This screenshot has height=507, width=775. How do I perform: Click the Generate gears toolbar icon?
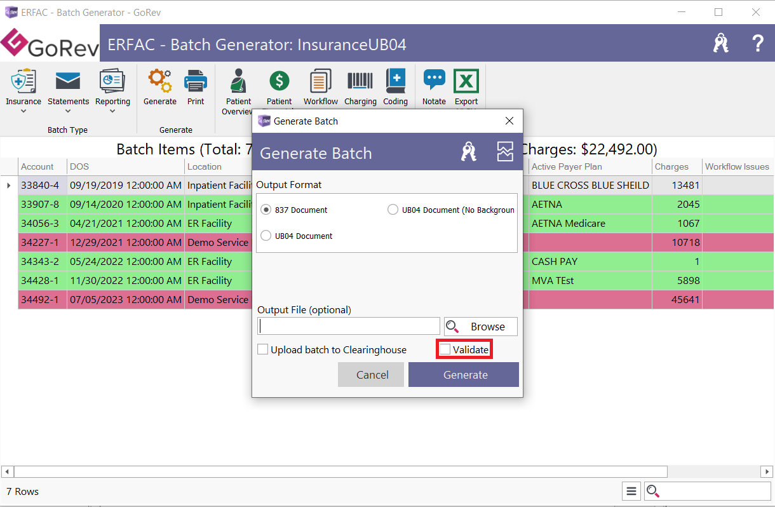tap(160, 81)
